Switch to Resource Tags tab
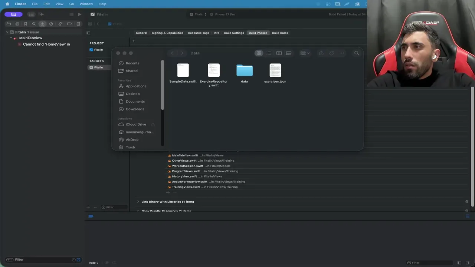Screen dimensions: 475x267 click(x=199, y=33)
